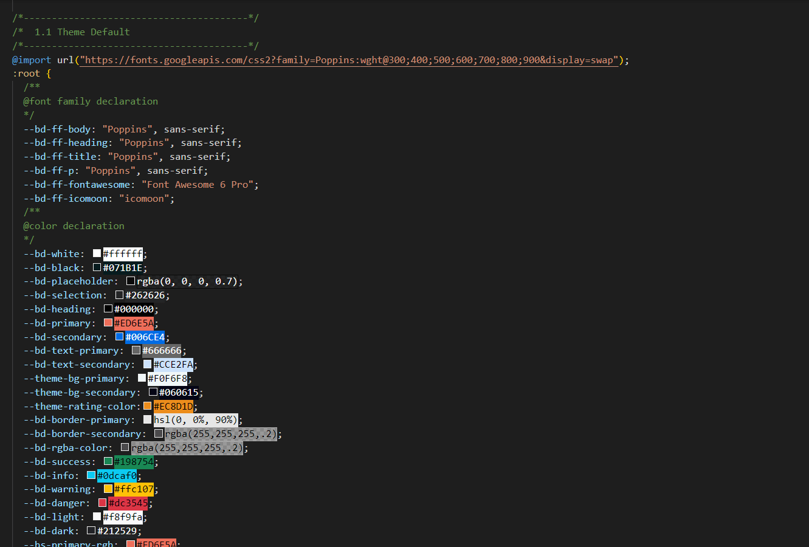The height and width of the screenshot is (547, 809).
Task: Click the --bd-rgba-color property name
Action: [x=66, y=447]
